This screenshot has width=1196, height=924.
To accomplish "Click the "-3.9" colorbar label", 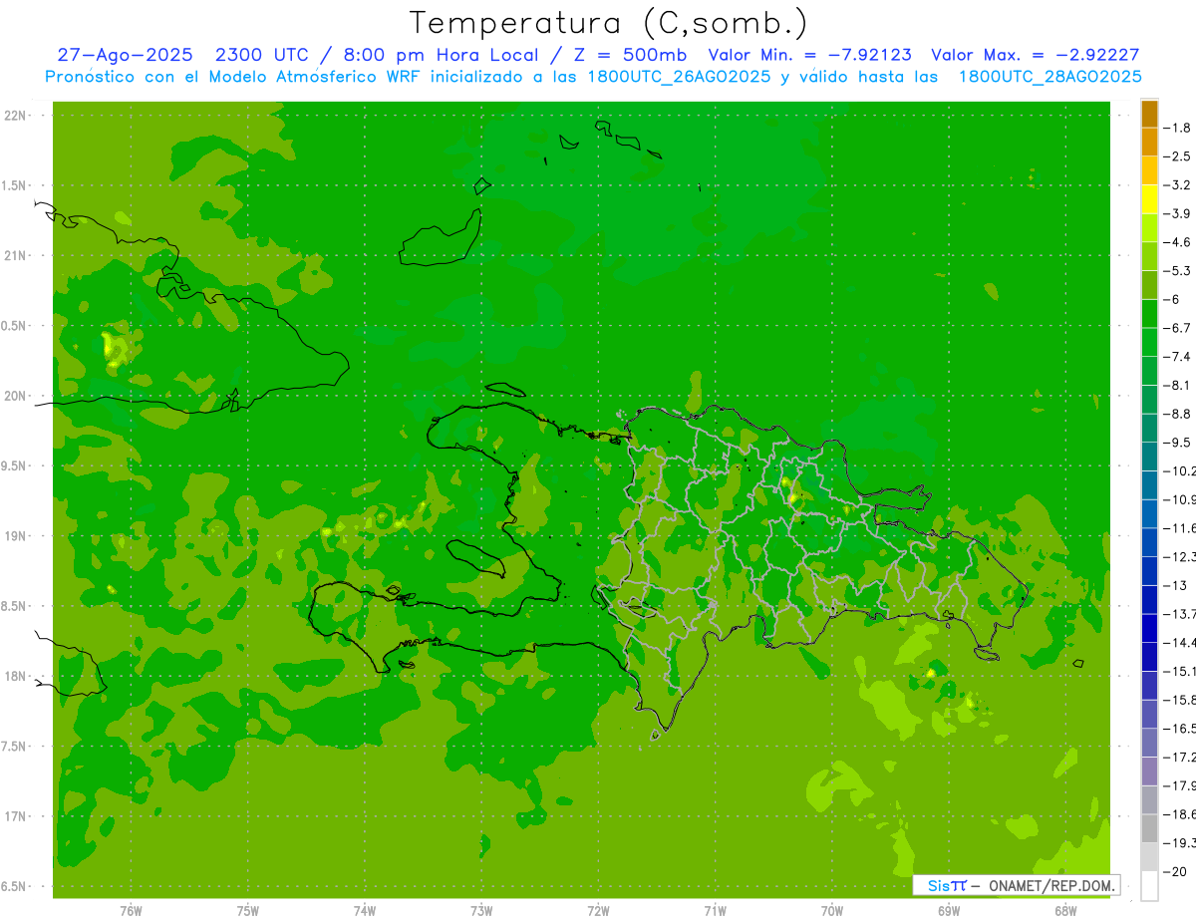I will tap(1177, 213).
